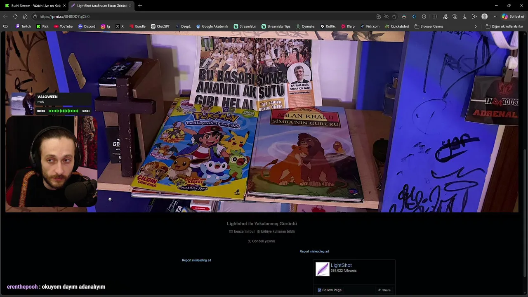Open the Kick bookmark
This screenshot has height=297, width=528.
[x=42, y=26]
